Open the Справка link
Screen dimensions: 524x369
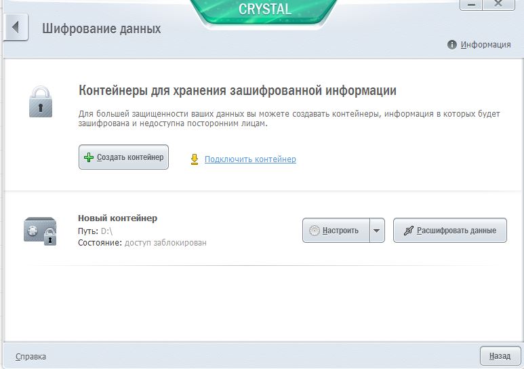click(31, 357)
